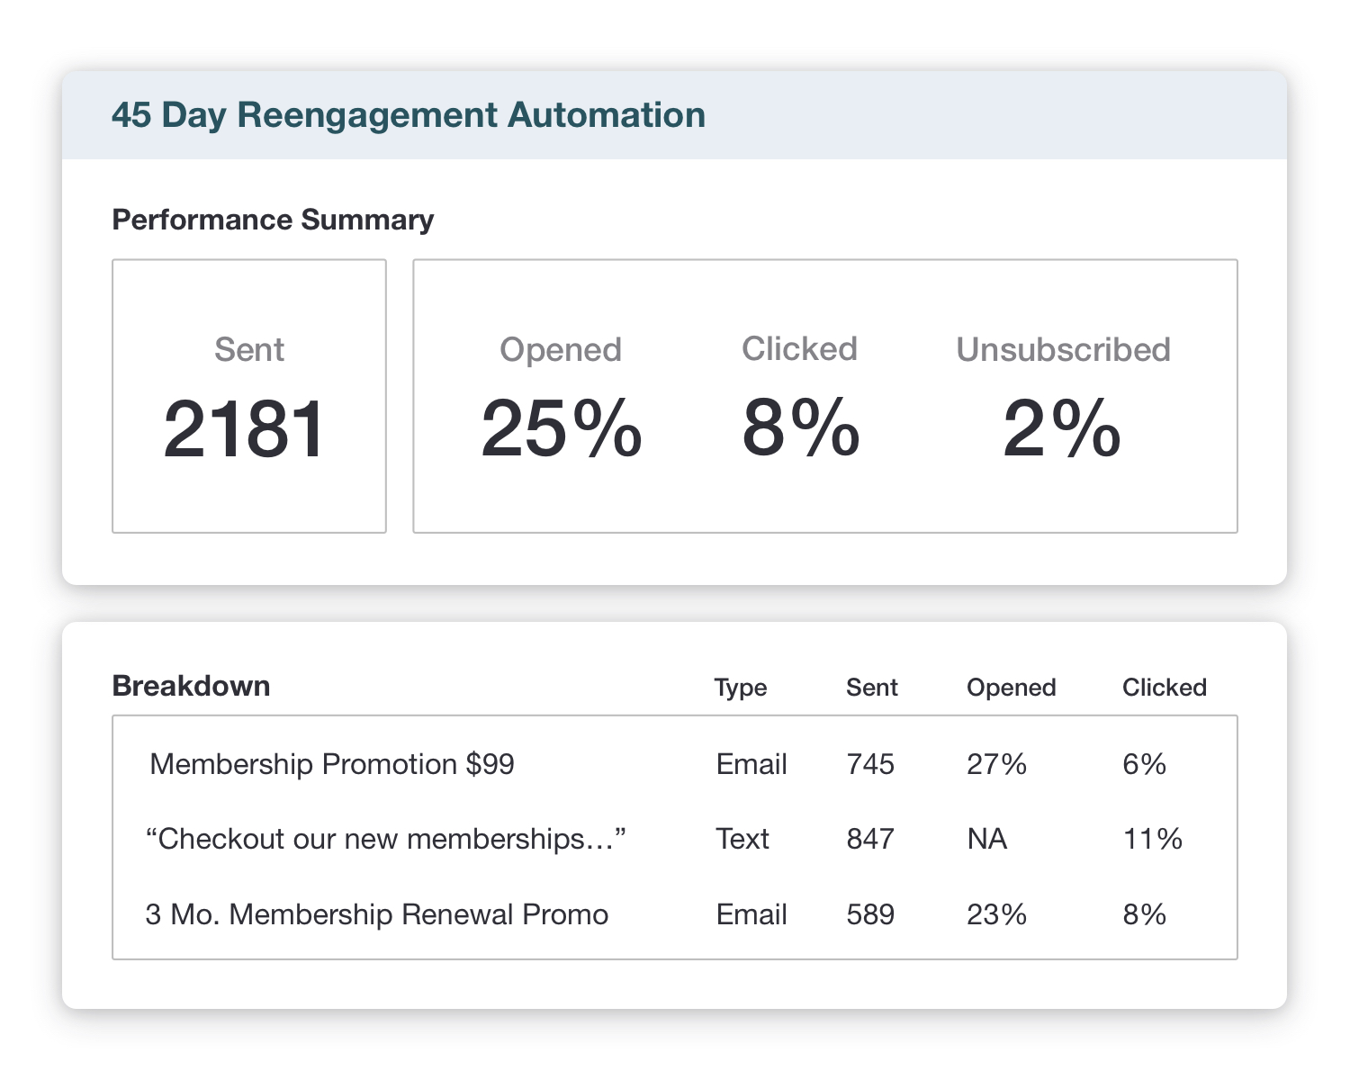The image size is (1350, 1080).
Task: Click the 45 Day Reengagement Automation title
Action: pos(408,115)
